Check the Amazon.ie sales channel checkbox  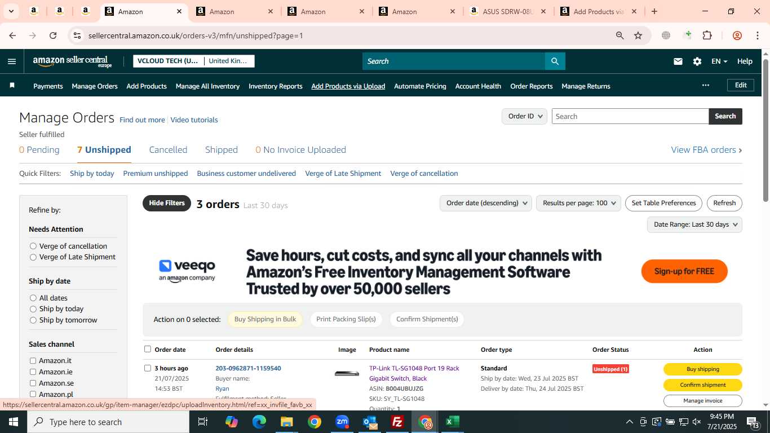pyautogui.click(x=33, y=372)
